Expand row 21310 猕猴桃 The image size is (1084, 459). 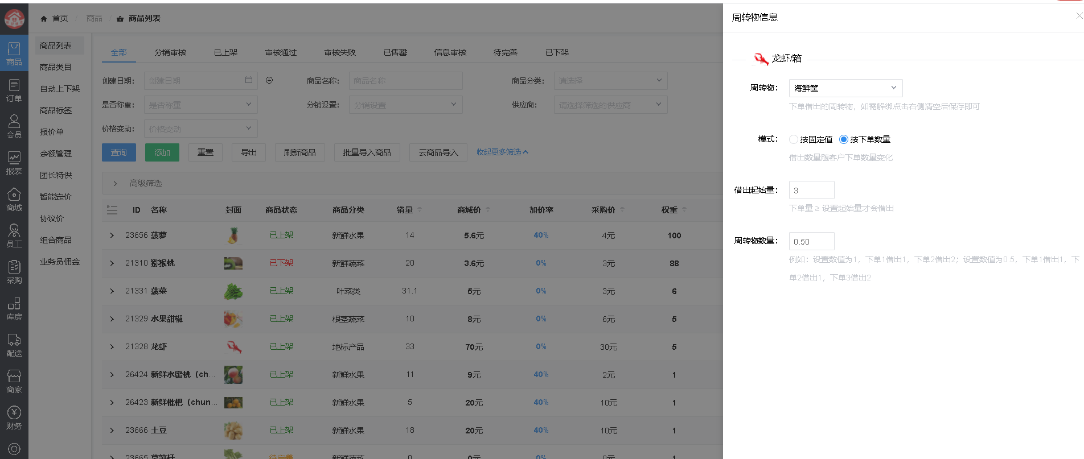click(112, 263)
